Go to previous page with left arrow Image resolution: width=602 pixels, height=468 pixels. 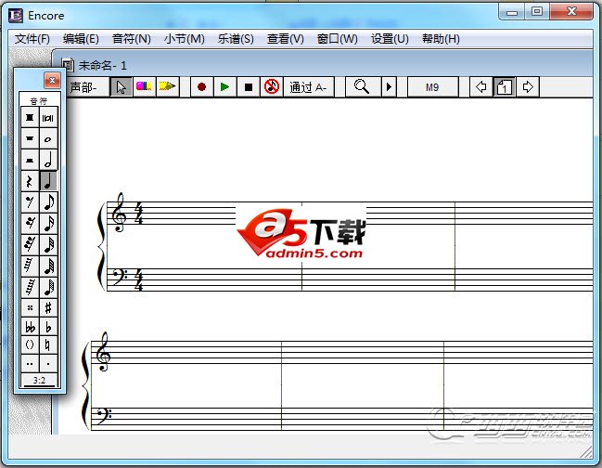[481, 87]
